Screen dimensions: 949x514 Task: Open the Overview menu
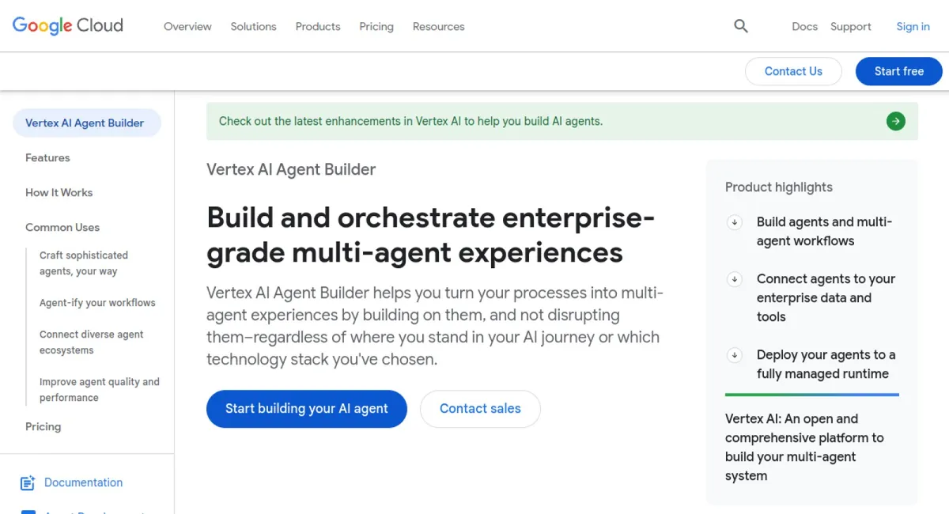tap(187, 26)
